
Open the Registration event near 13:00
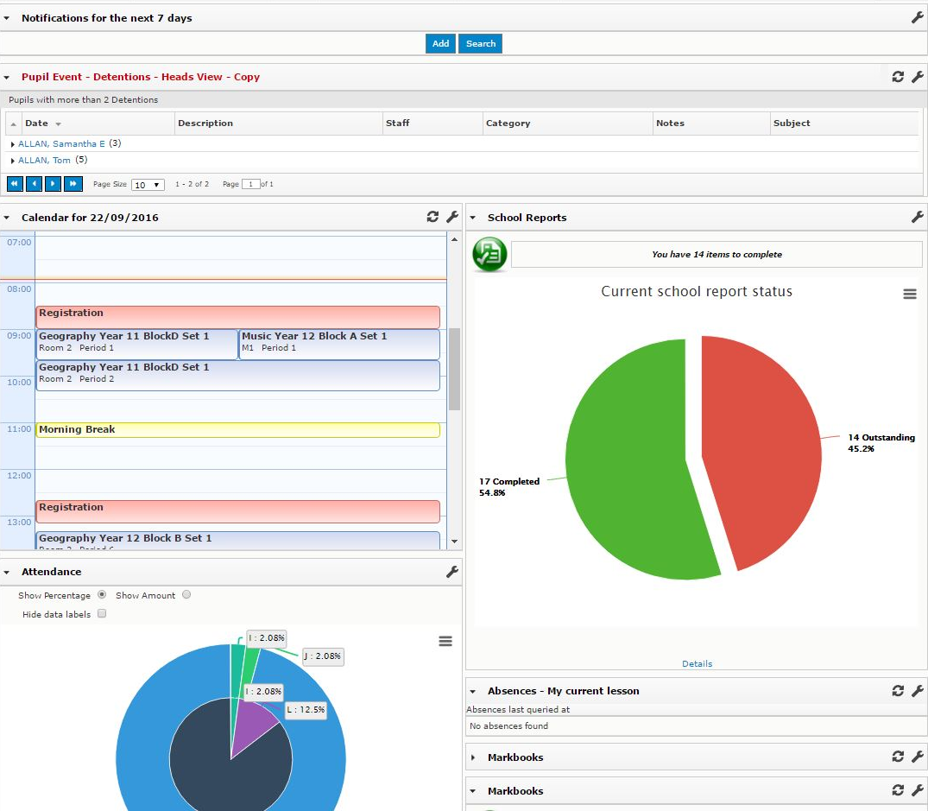(238, 511)
